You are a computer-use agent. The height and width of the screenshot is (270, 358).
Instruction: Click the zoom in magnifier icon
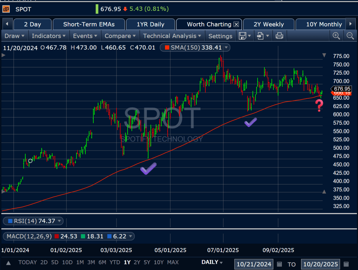336,36
